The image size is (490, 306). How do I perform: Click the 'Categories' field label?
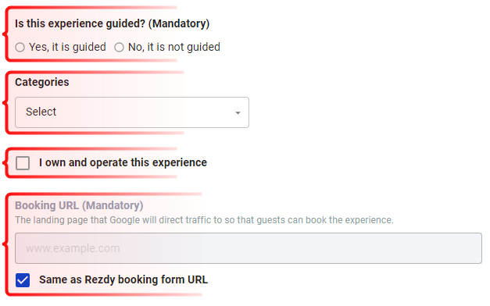[42, 82]
